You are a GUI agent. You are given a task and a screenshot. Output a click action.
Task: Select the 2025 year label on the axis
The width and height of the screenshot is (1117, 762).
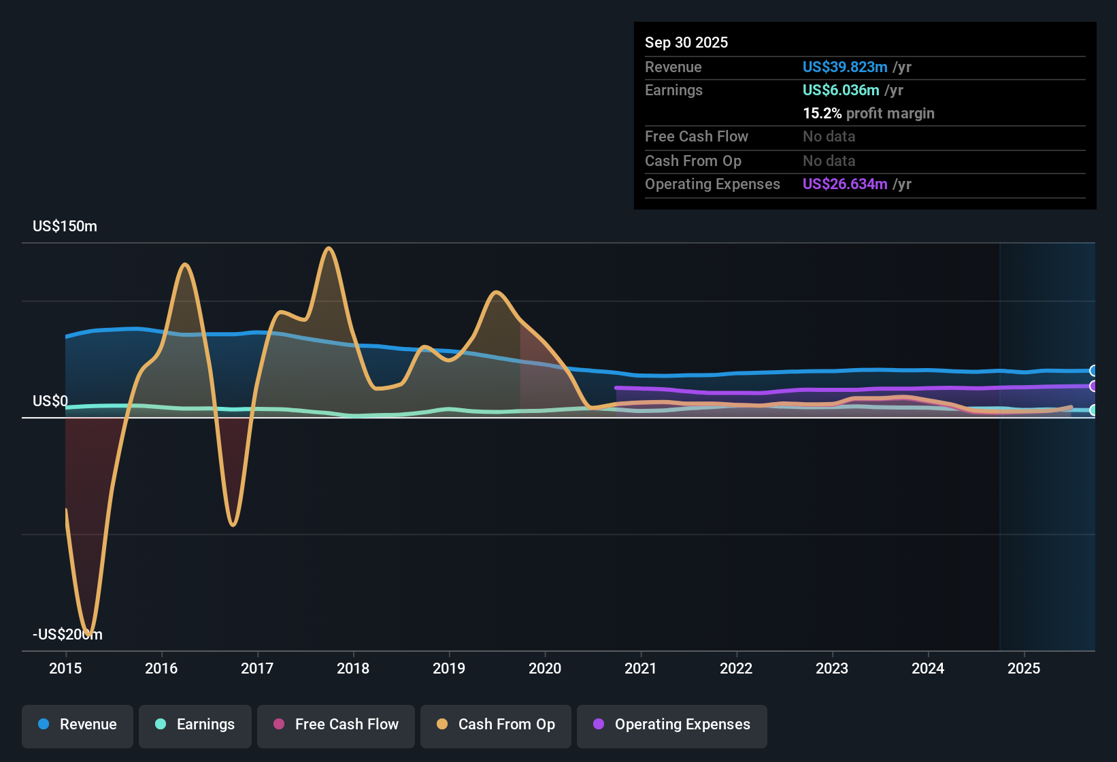[1024, 669]
